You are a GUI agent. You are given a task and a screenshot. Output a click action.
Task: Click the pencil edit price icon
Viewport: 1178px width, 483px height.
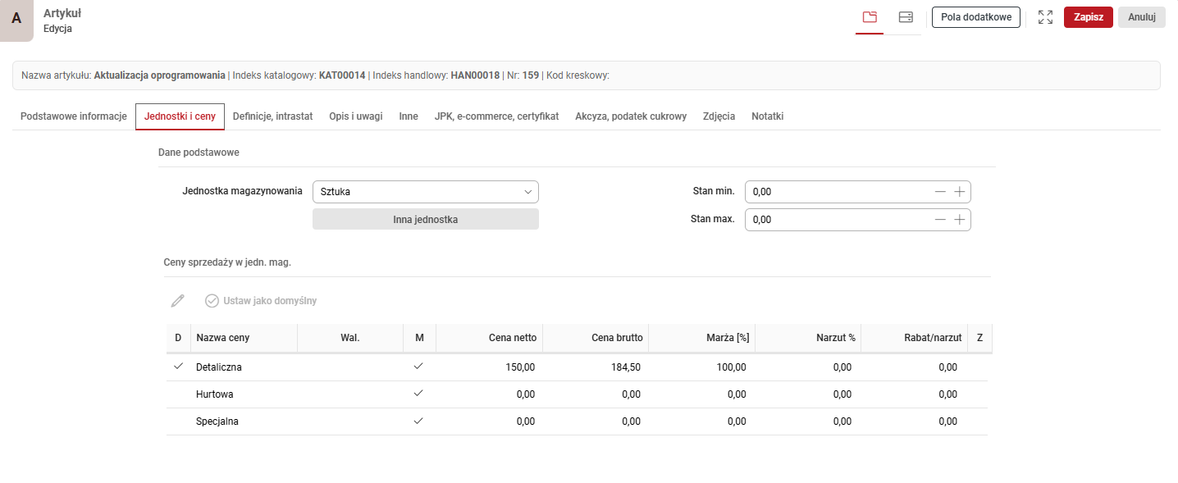click(177, 301)
